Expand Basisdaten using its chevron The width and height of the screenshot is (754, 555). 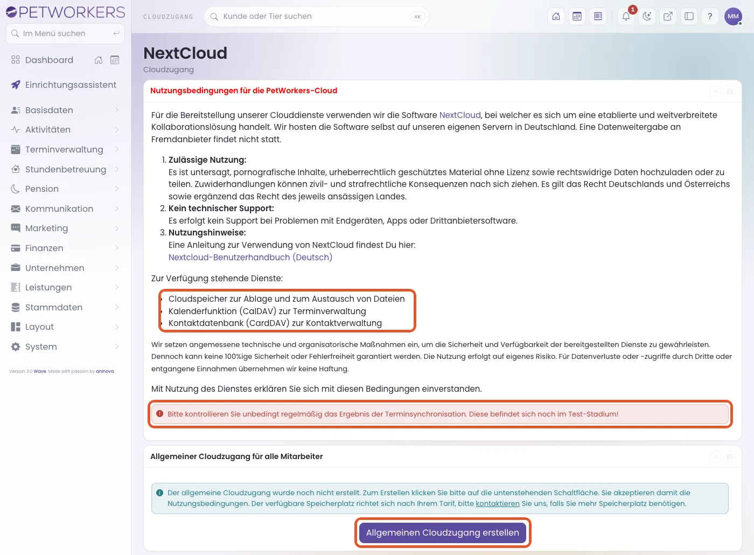coord(117,110)
